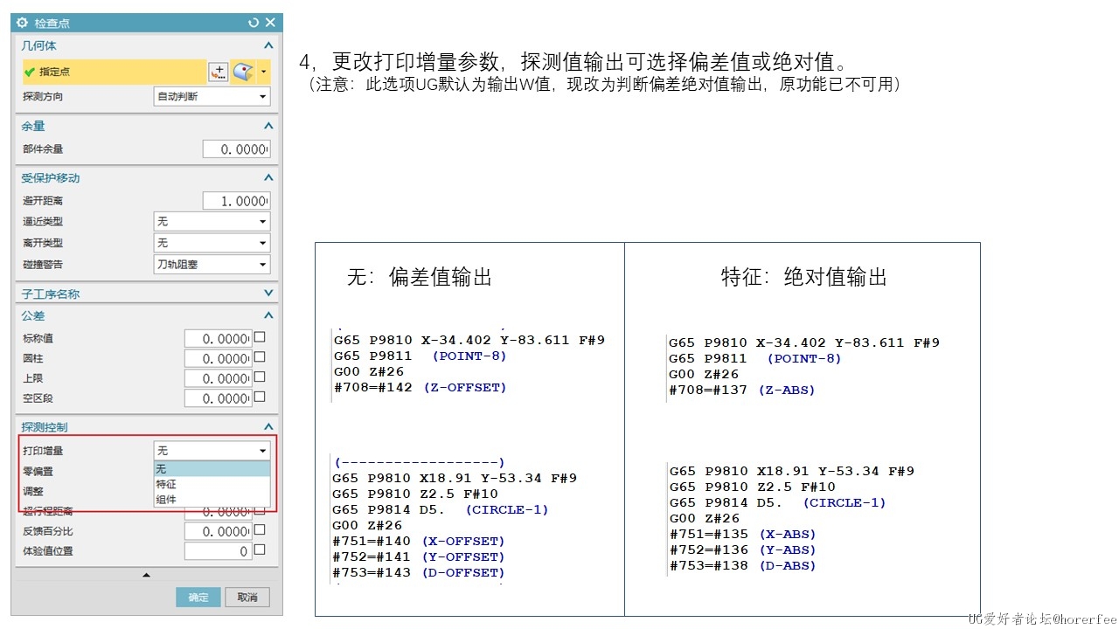1119x629 pixels.
Task: Click the point dialog icon next to 指定点
Action: (218, 72)
